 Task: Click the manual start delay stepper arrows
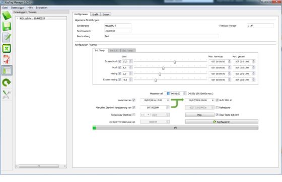pyautogui.click(x=168, y=108)
